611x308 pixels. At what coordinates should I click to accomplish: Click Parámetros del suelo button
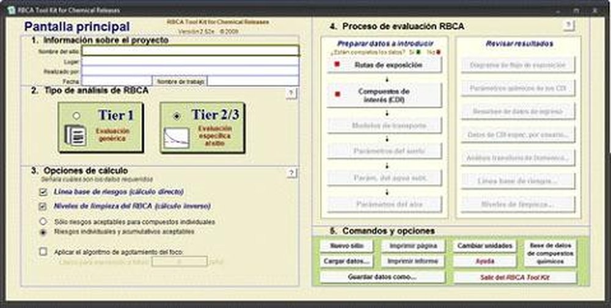coord(384,151)
